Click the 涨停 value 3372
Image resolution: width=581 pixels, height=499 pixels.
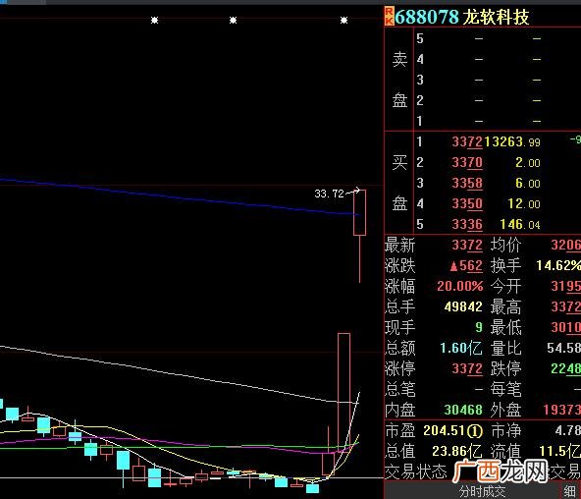pos(467,369)
